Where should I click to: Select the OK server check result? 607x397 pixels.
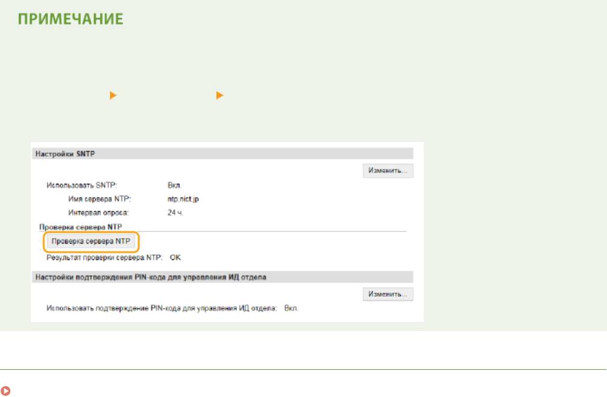[175, 257]
